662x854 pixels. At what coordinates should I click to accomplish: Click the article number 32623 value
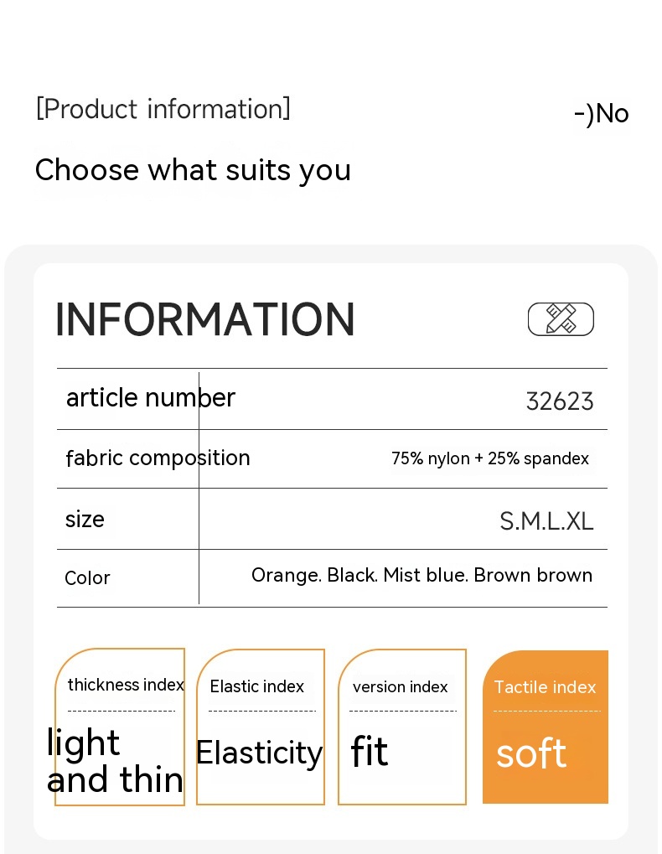pyautogui.click(x=560, y=401)
